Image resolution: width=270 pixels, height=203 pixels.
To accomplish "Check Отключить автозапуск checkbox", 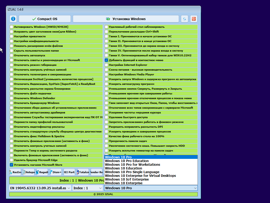I will 12,56.
